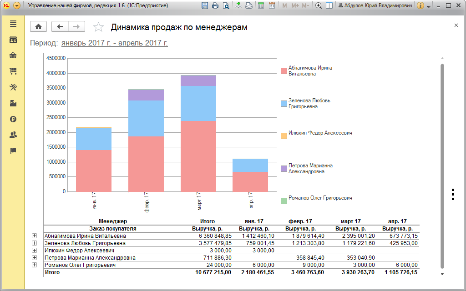This screenshot has height=291, width=466.
Task: Open the dropdown arrow next to help icon
Action: pos(428,6)
